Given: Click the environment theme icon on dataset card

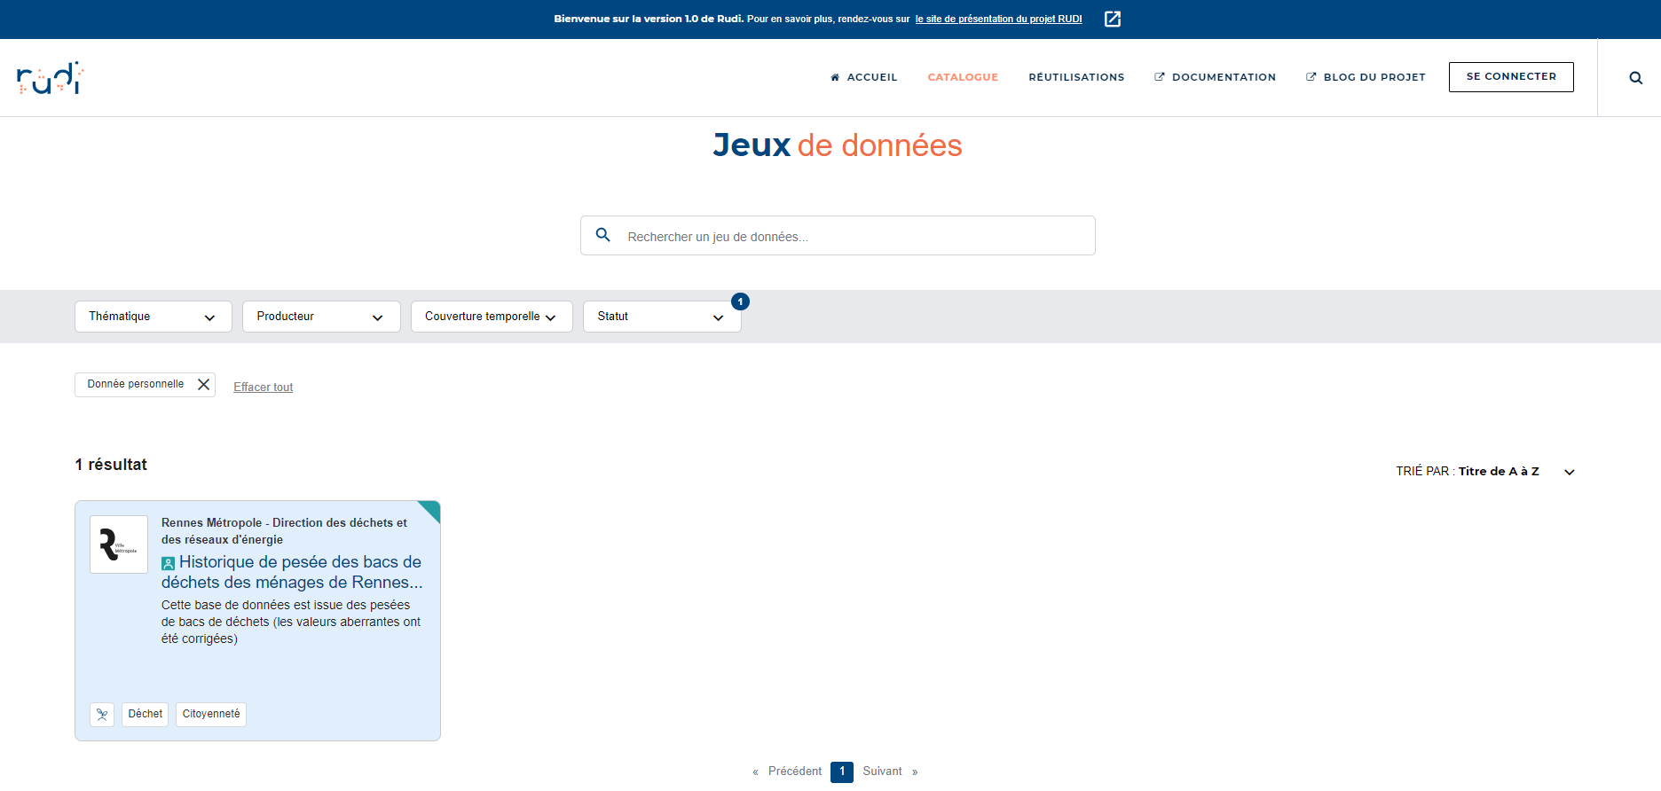Looking at the screenshot, I should 102,714.
